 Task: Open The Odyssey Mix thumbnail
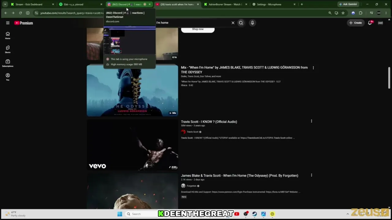point(132,90)
